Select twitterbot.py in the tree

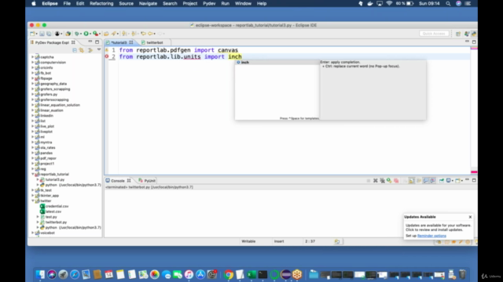(56, 222)
